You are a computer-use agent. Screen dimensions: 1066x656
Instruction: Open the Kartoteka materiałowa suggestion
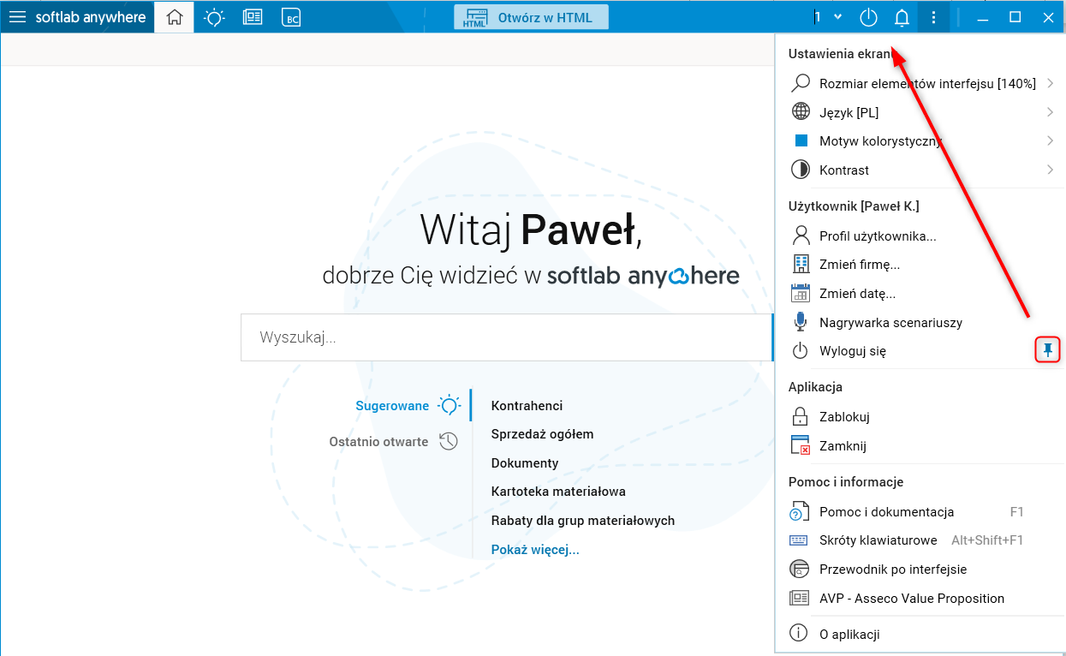tap(558, 492)
